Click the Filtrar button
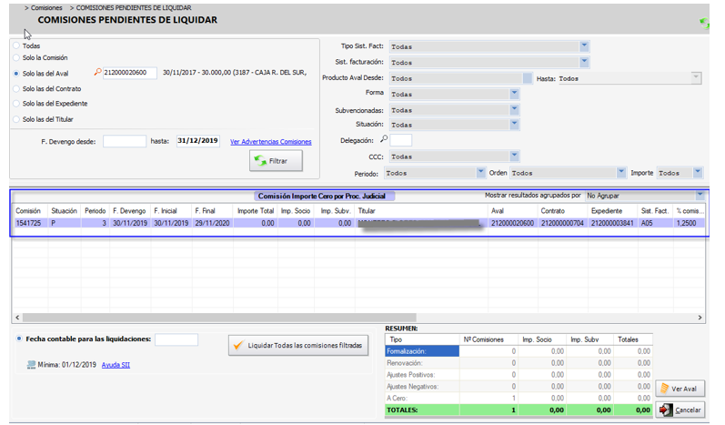The image size is (725, 425). pos(276,161)
